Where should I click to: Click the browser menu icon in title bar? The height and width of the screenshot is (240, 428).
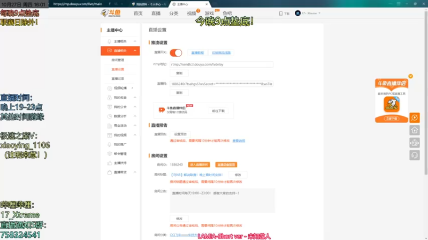point(399,4)
